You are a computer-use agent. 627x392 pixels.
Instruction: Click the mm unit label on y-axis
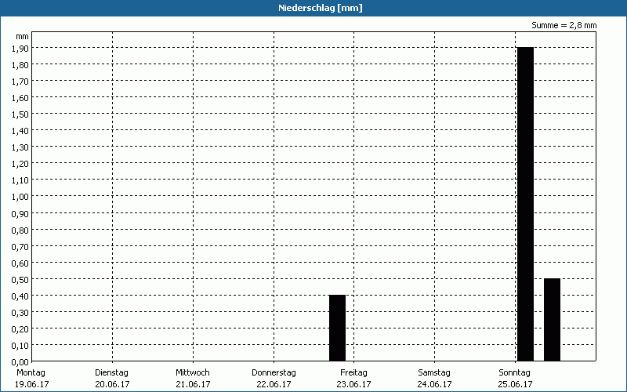tap(22, 36)
